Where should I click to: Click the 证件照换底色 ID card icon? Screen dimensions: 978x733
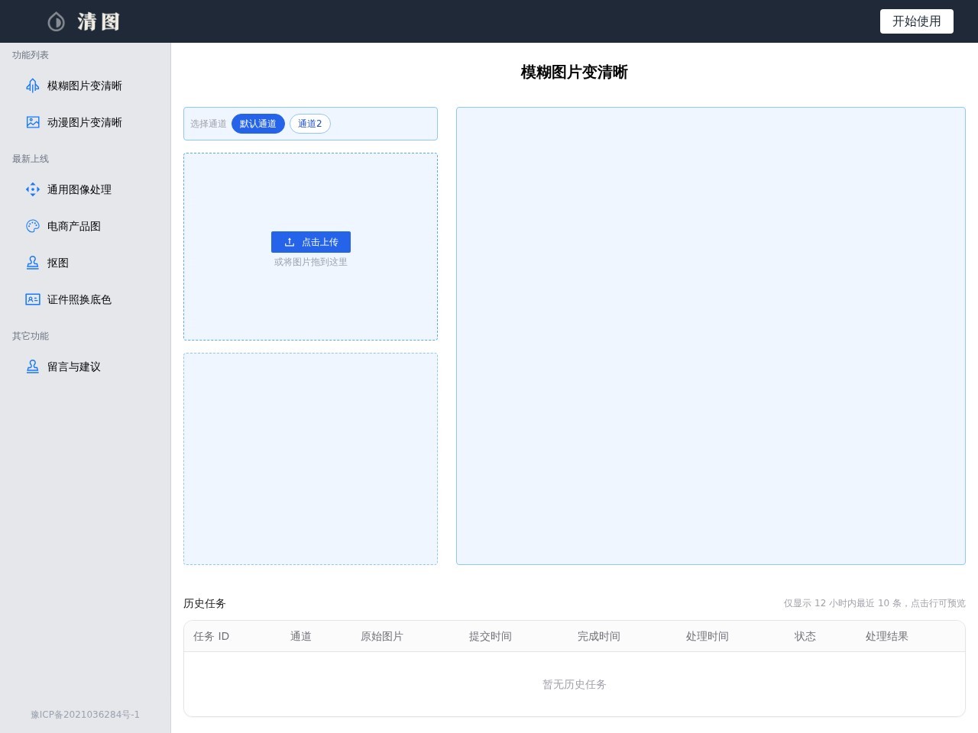pos(33,299)
